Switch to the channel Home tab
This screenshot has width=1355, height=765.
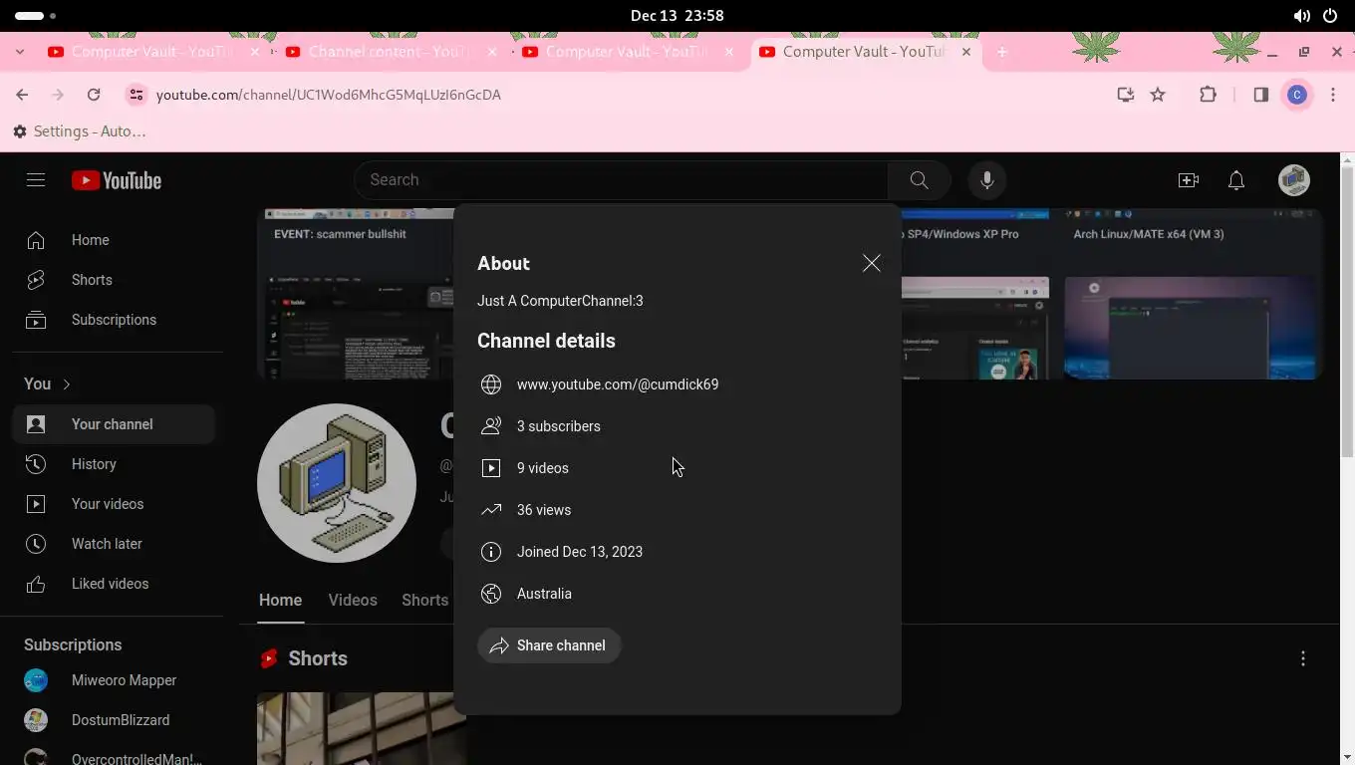pyautogui.click(x=280, y=601)
